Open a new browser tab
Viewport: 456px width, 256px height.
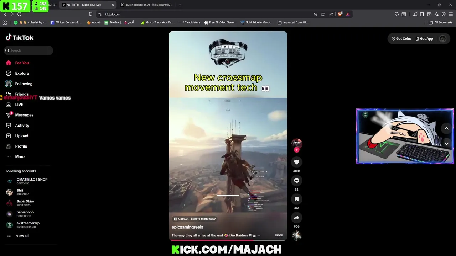[180, 5]
